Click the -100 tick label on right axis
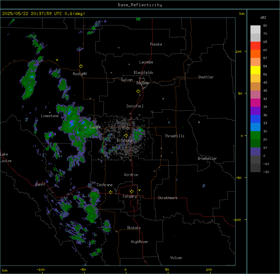The width and height of the screenshot is (280, 274). pos(237,220)
